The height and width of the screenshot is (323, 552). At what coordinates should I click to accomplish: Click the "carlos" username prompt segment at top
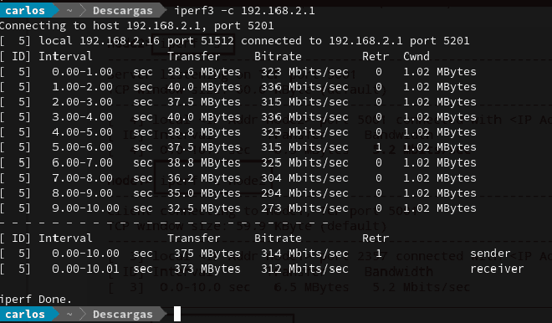[x=25, y=11]
